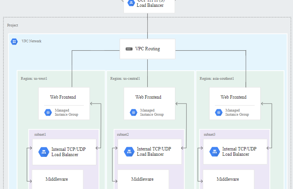Click the GCP Load Balancer icon at the top
The height and width of the screenshot is (189, 293).
[x=131, y=3]
